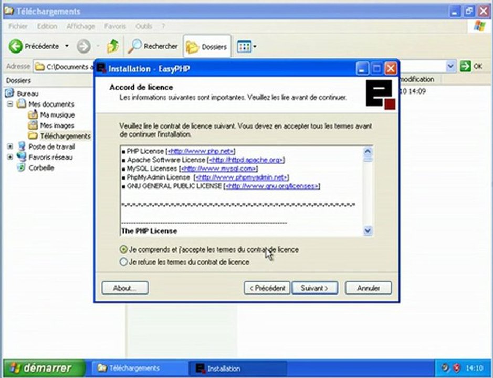493x378 pixels.
Task: Open the gnu.org/licenses link
Action: point(272,186)
